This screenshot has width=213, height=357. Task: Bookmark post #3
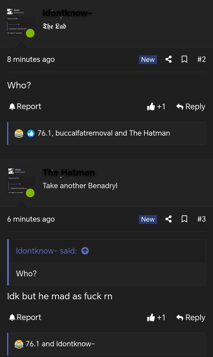pyautogui.click(x=184, y=219)
